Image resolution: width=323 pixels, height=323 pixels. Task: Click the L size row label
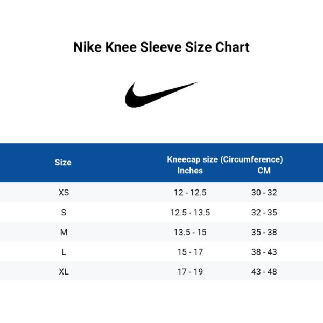tap(64, 252)
